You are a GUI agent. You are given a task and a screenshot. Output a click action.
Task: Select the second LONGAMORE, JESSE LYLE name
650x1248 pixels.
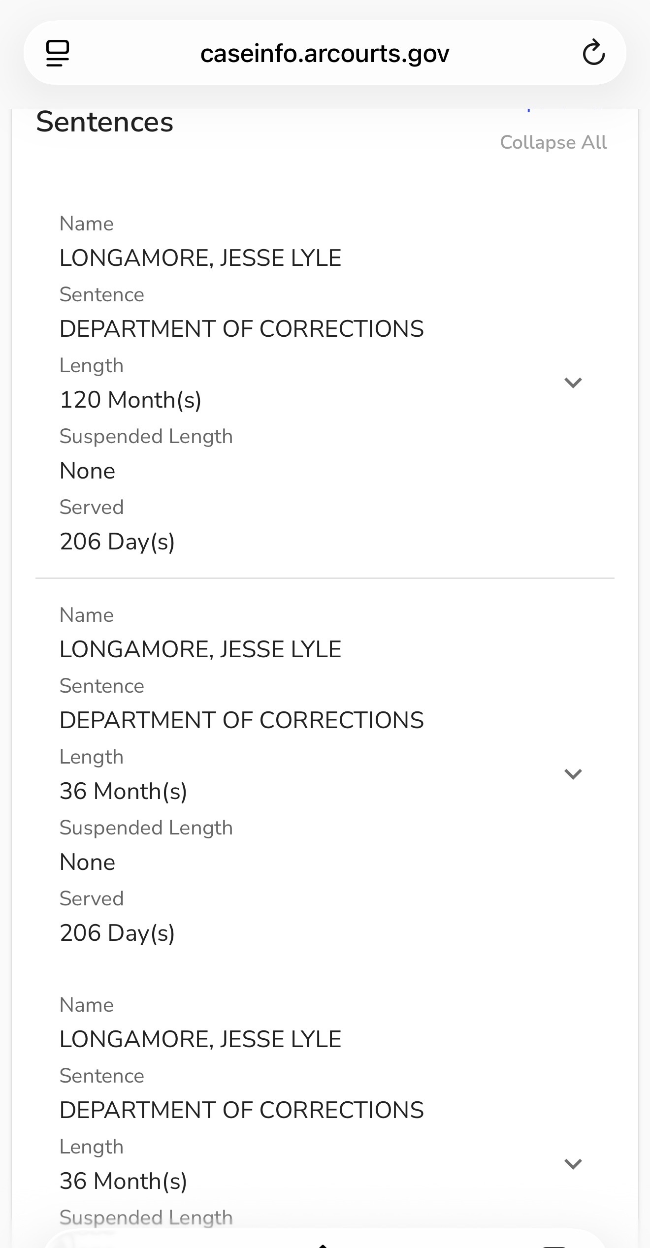[x=200, y=649]
